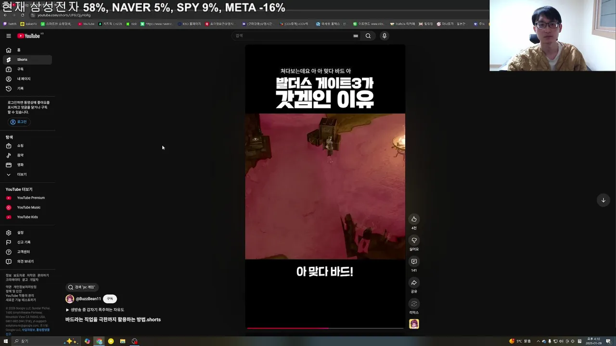Open Copilot from the taskbar
This screenshot has height=346, width=616.
87,341
